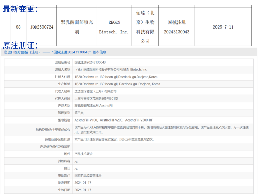This screenshot has height=194, width=259.
Task: Click the 产品储存条件及有效期 label
Action: coord(55,147)
